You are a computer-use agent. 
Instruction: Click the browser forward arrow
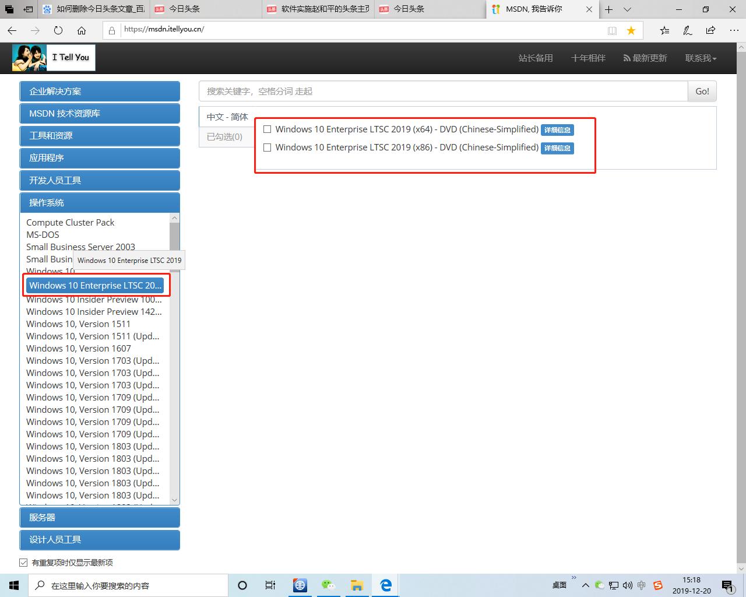(x=35, y=30)
